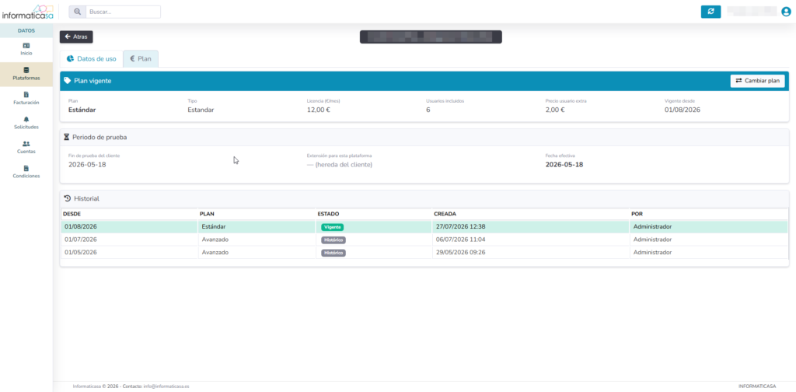Click the blurred platform title bar
The height and width of the screenshot is (392, 796).
(431, 37)
